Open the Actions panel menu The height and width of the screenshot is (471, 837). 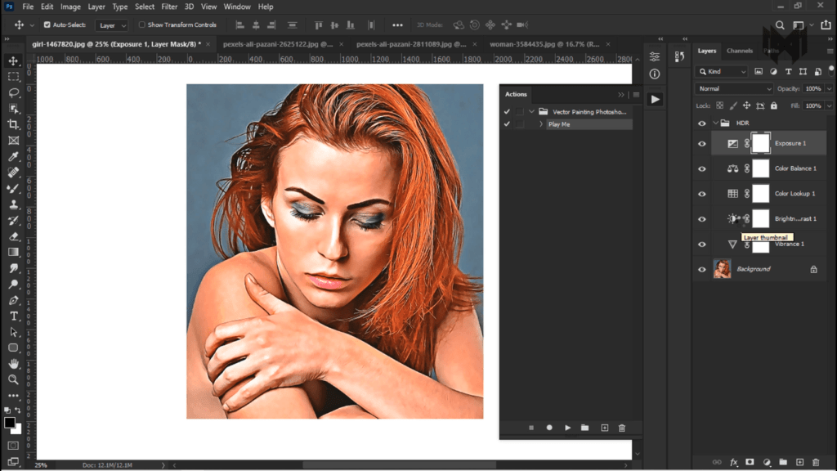636,95
